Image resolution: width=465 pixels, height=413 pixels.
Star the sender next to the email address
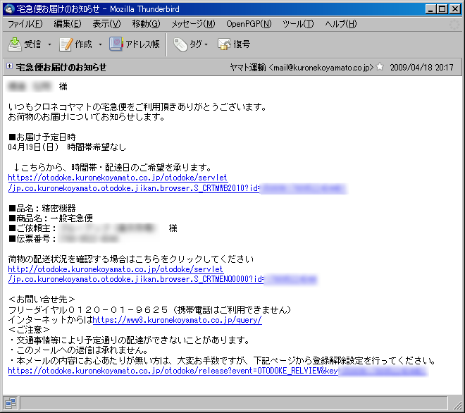[380, 67]
